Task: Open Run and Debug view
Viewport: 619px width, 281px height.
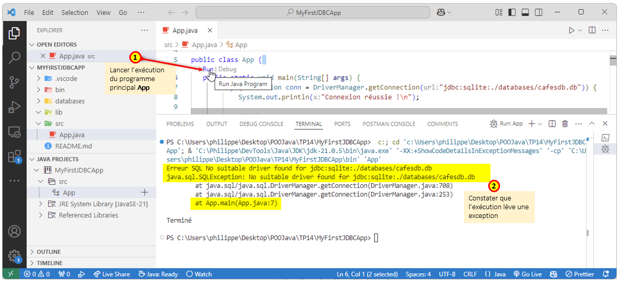Action: click(14, 107)
